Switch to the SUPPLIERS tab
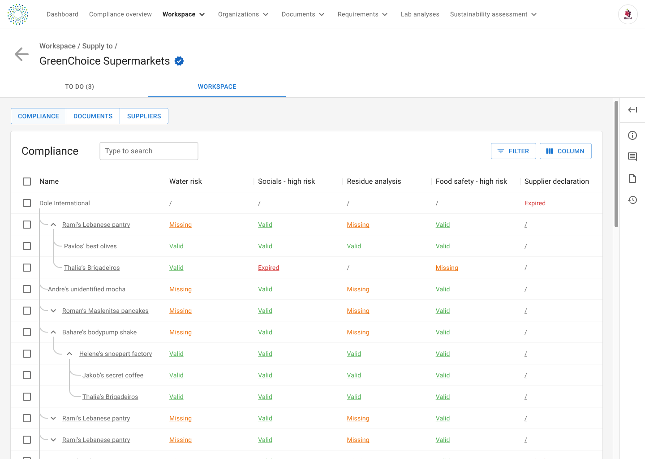The width and height of the screenshot is (645, 459). [x=144, y=116]
